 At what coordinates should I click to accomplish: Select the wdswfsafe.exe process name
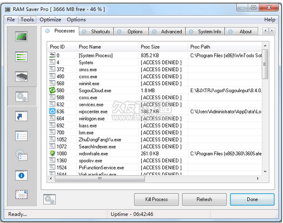(93, 153)
